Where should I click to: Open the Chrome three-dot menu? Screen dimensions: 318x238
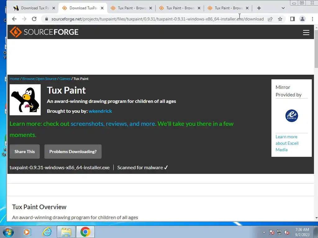[312, 19]
